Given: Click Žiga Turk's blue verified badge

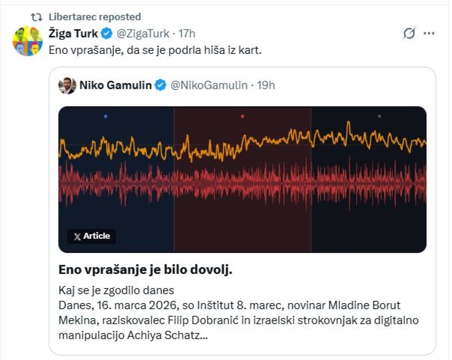Looking at the screenshot, I should 107,34.
